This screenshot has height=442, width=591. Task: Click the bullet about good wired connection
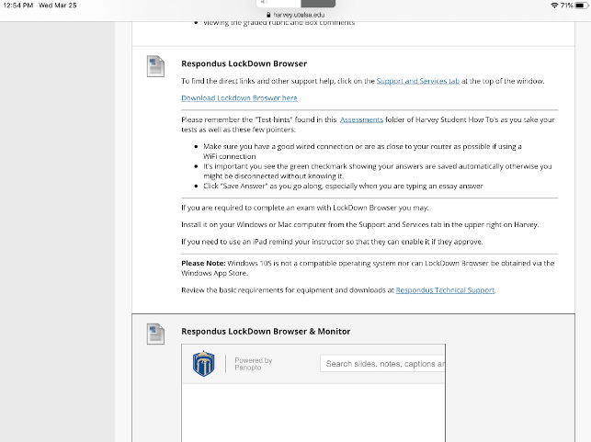[x=362, y=152]
